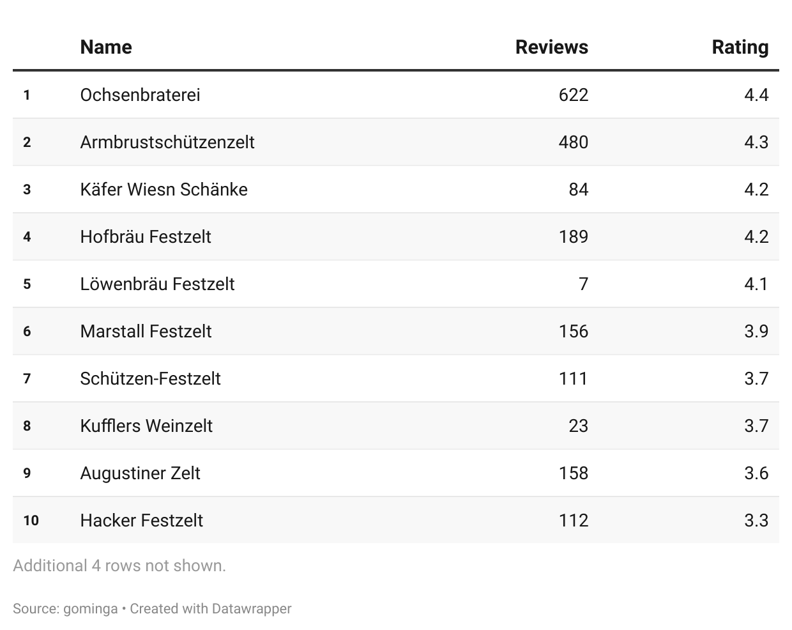Click the Armbrustschützenzelt name cell

[x=167, y=142]
